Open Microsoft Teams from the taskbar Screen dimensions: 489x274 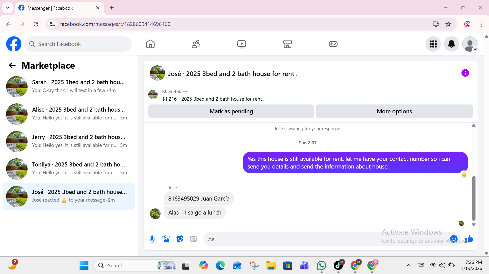[x=304, y=265]
